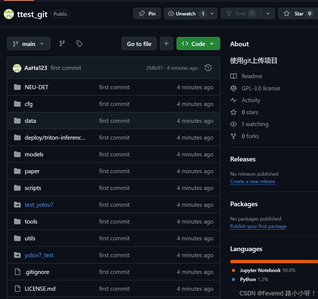318x299 pixels.
Task: Click the Packages heading
Action: pyautogui.click(x=244, y=204)
